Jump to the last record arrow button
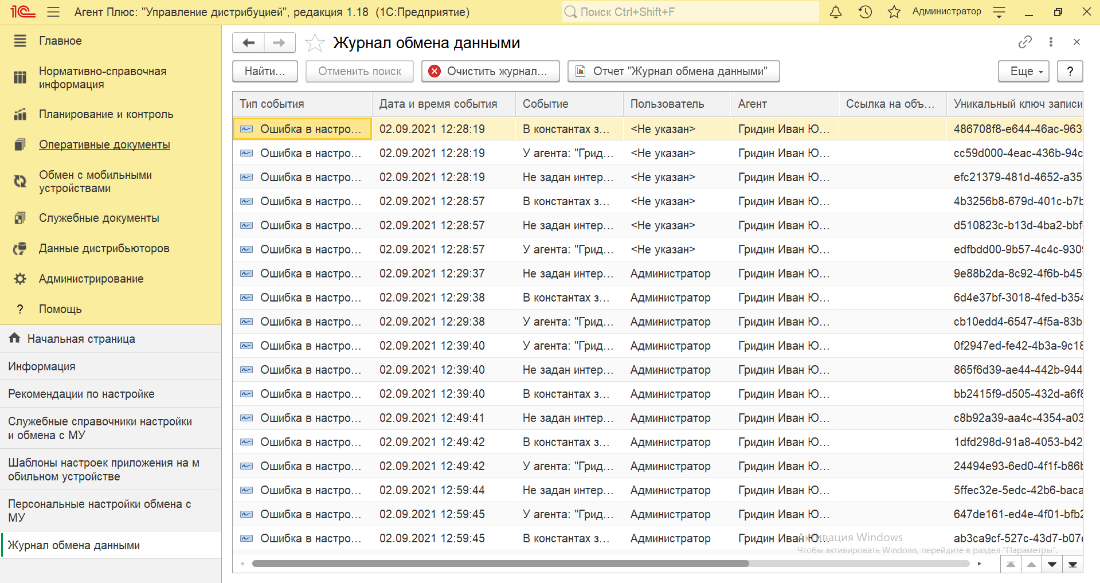This screenshot has height=583, width=1100. pyautogui.click(x=1072, y=565)
